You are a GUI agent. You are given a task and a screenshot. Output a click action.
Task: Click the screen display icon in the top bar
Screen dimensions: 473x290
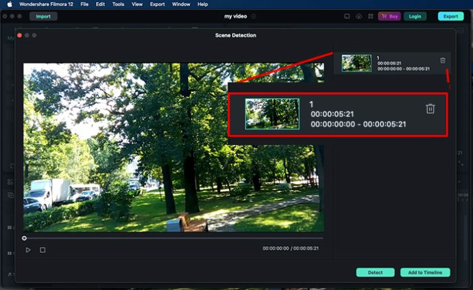(x=347, y=16)
